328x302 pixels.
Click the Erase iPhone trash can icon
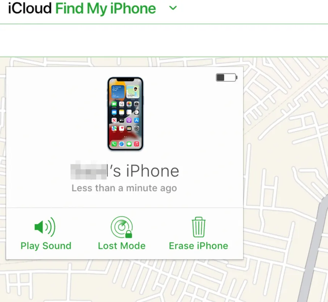tap(199, 227)
